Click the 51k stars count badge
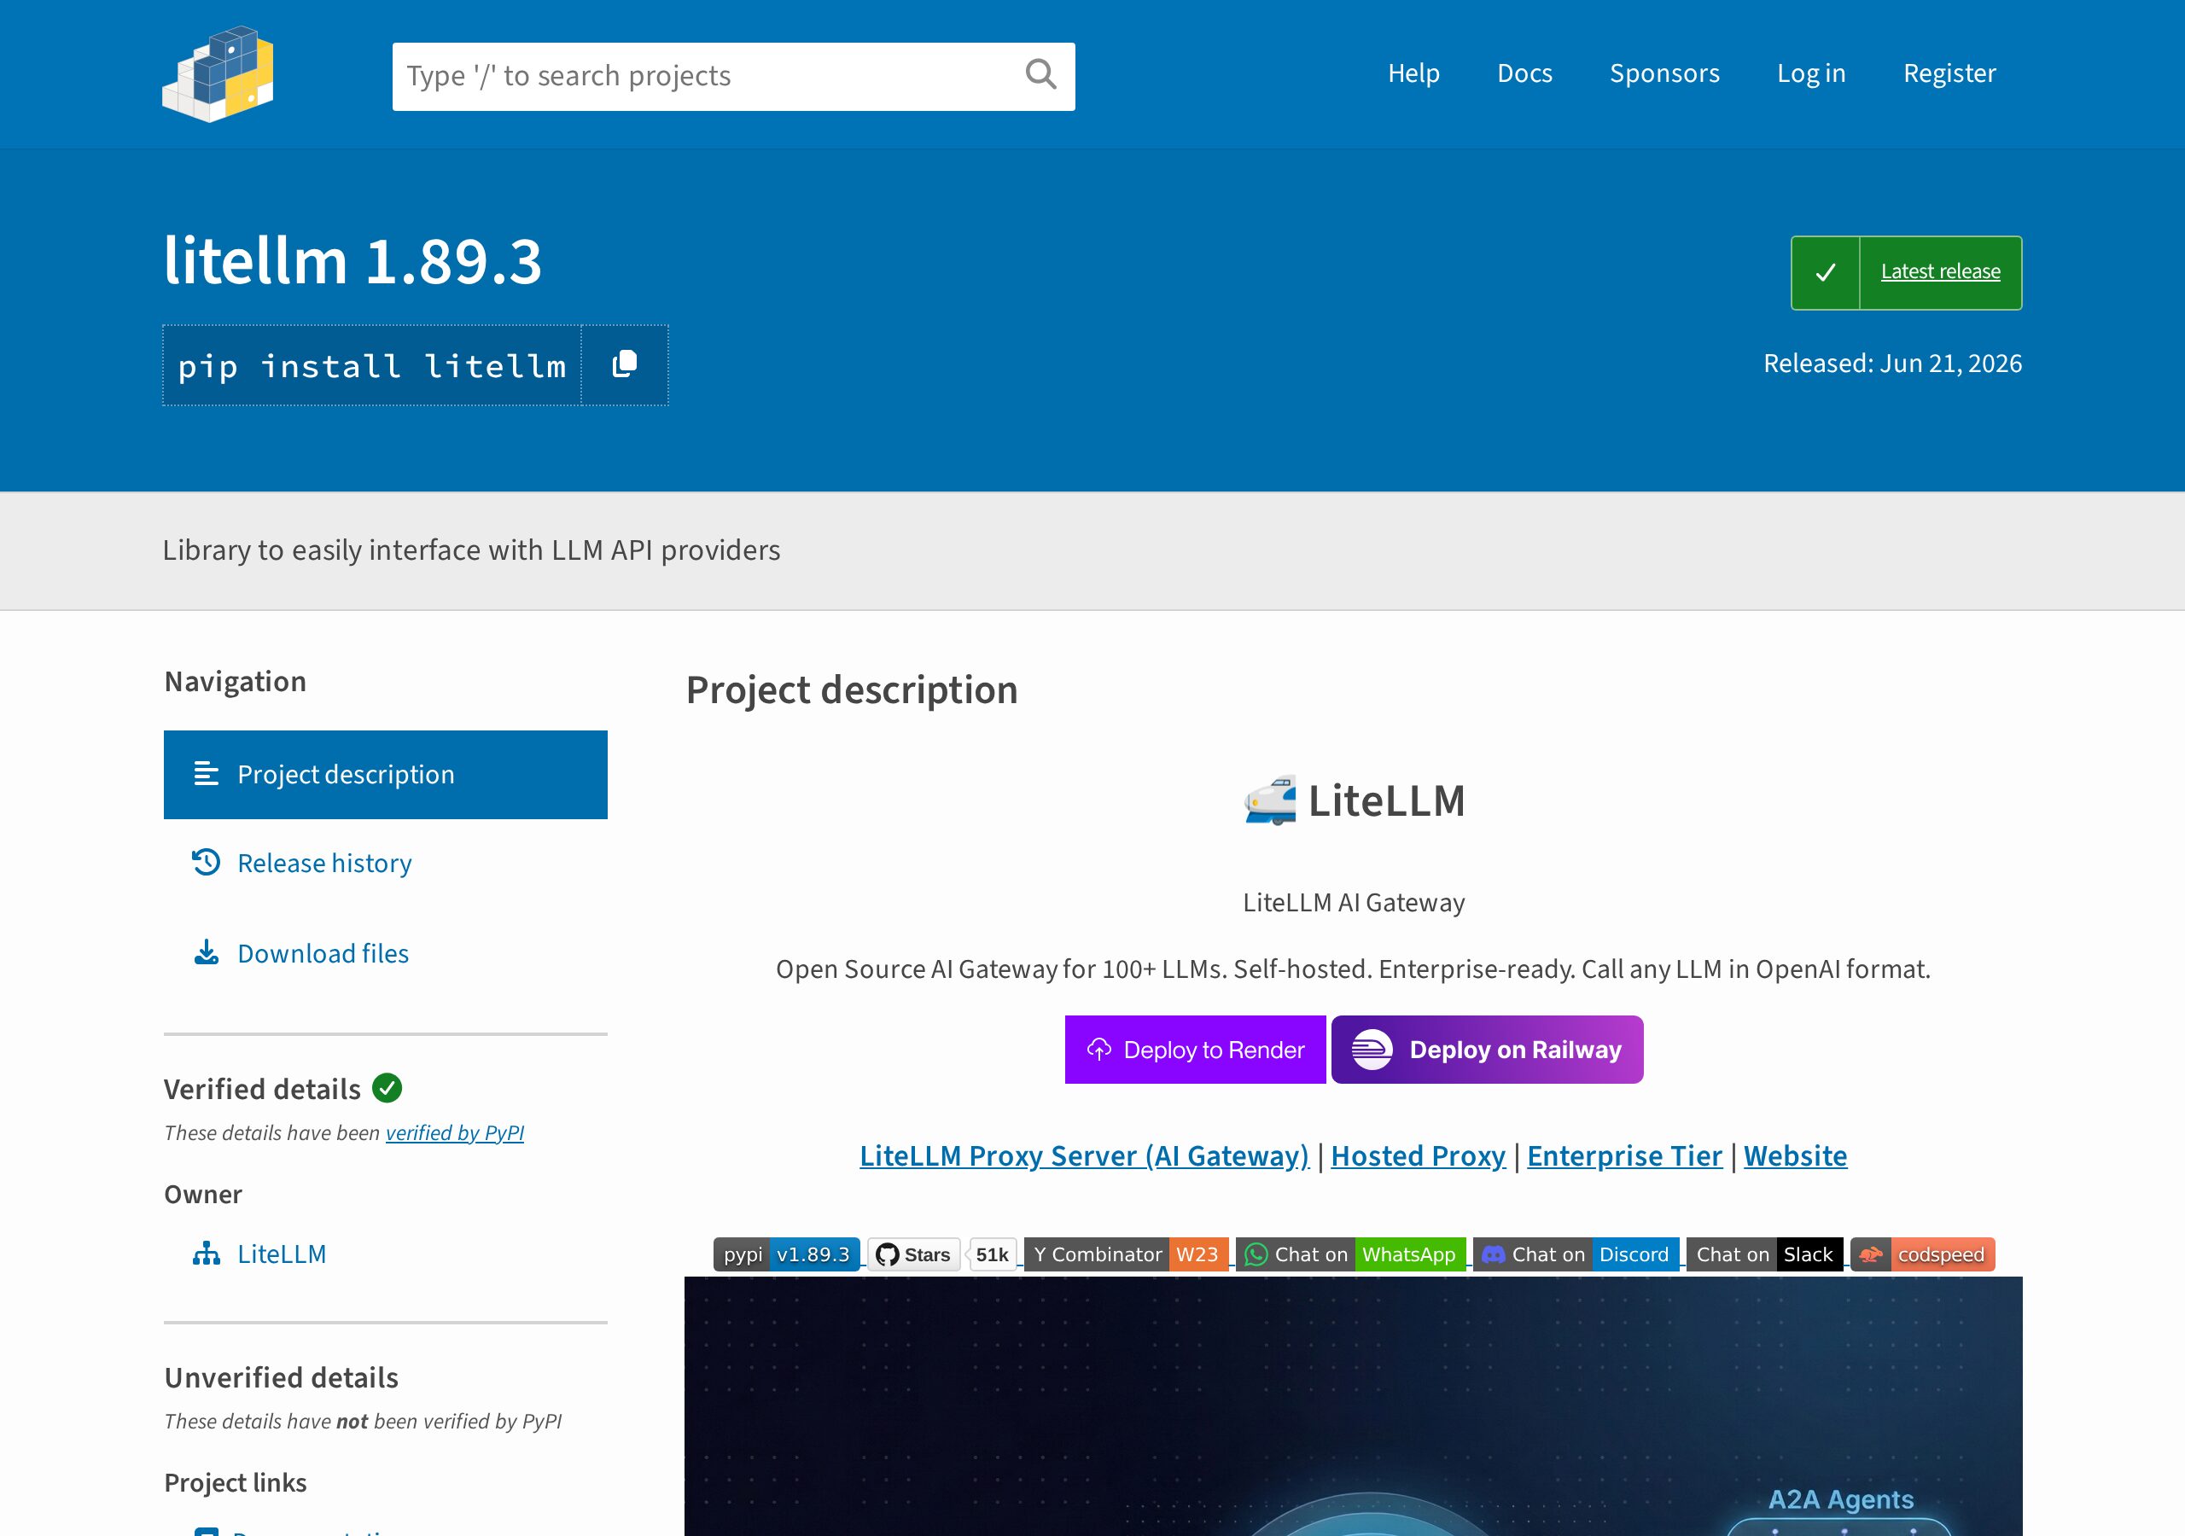Viewport: 2185px width, 1536px height. (x=992, y=1254)
